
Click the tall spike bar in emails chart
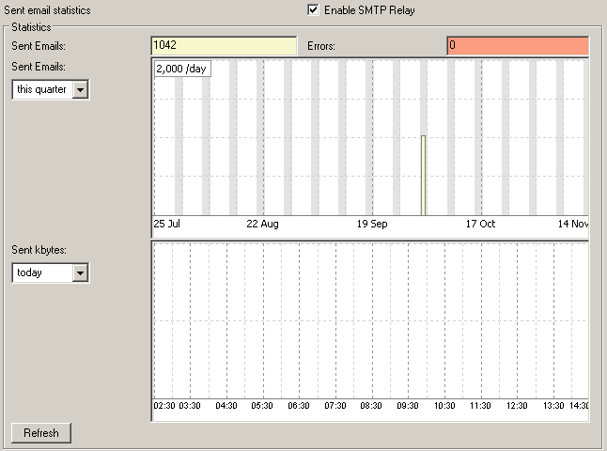click(x=424, y=175)
